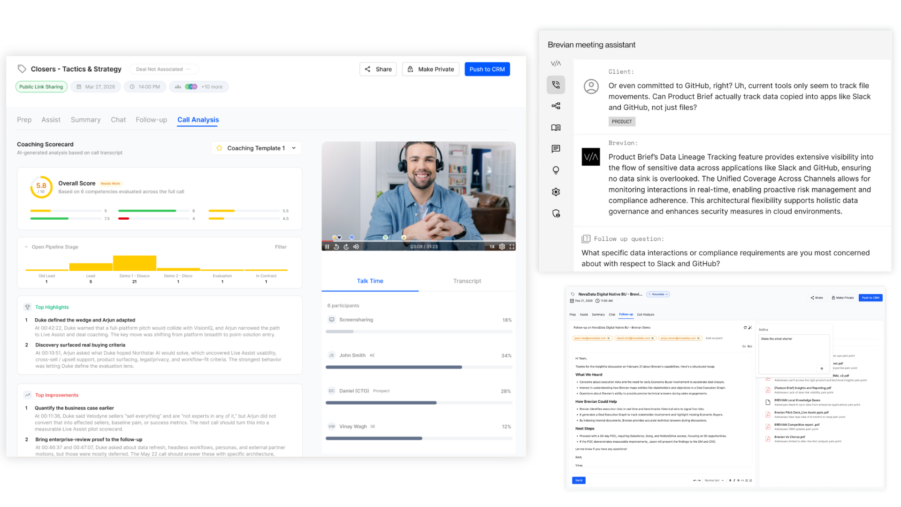The image size is (901, 507).
Task: Undo the last edit in email editor
Action: 695,480
